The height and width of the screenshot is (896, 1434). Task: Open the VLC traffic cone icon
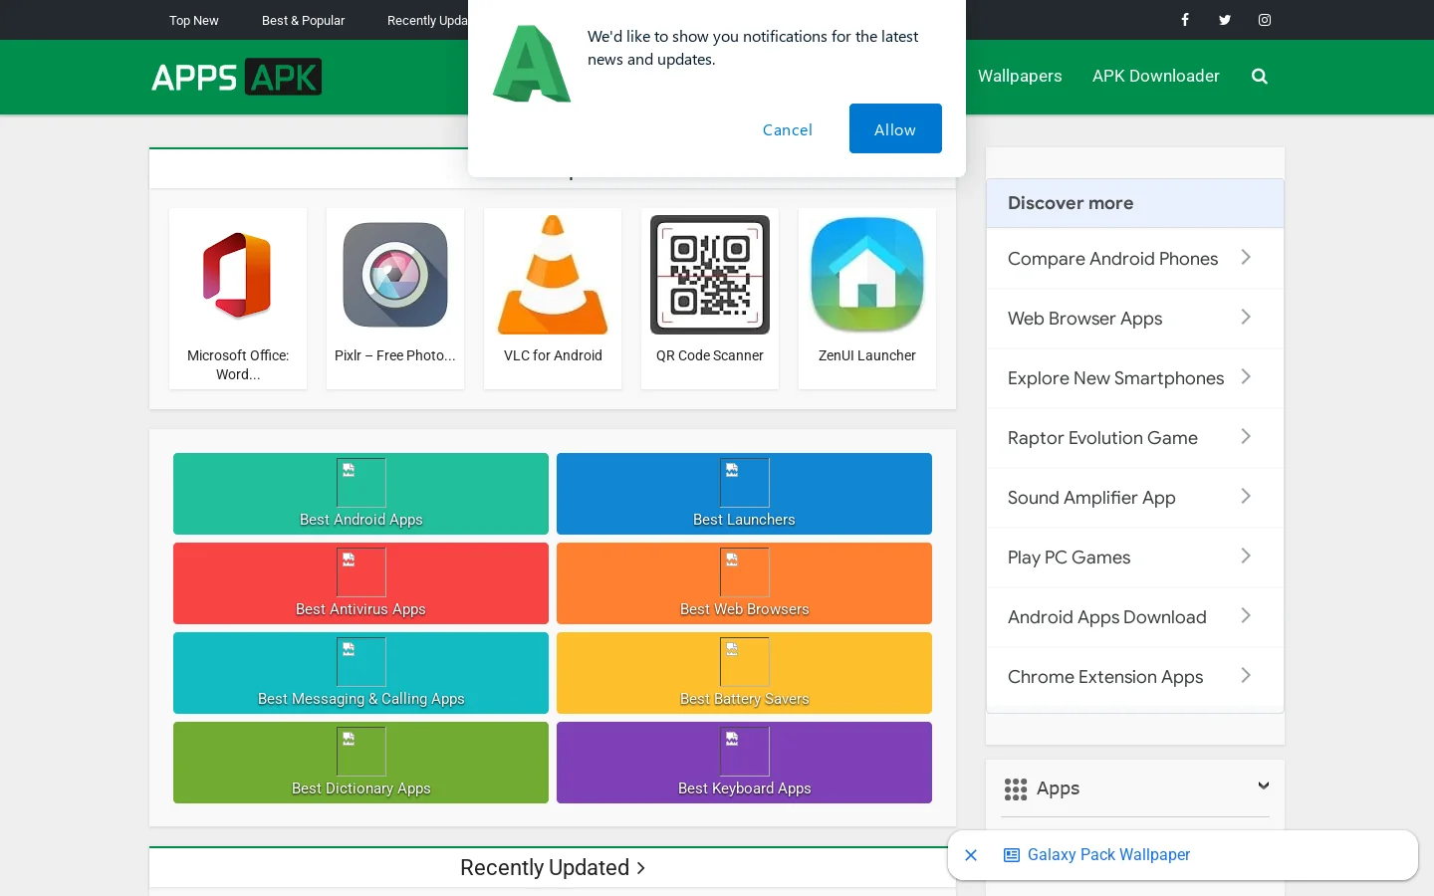(553, 275)
